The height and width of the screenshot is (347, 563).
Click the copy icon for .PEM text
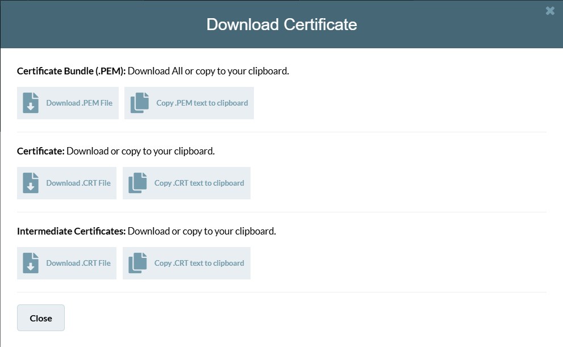(x=139, y=103)
